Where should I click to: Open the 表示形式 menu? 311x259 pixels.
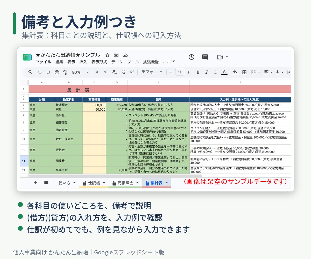(99, 62)
